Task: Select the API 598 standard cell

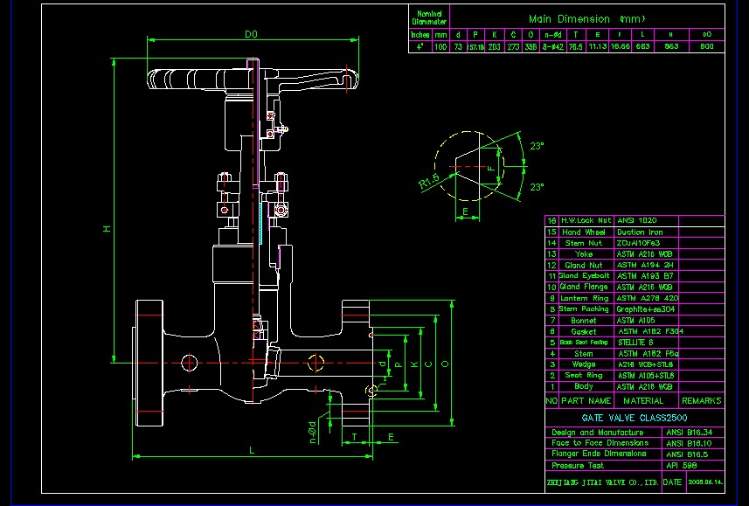Action: click(x=680, y=466)
